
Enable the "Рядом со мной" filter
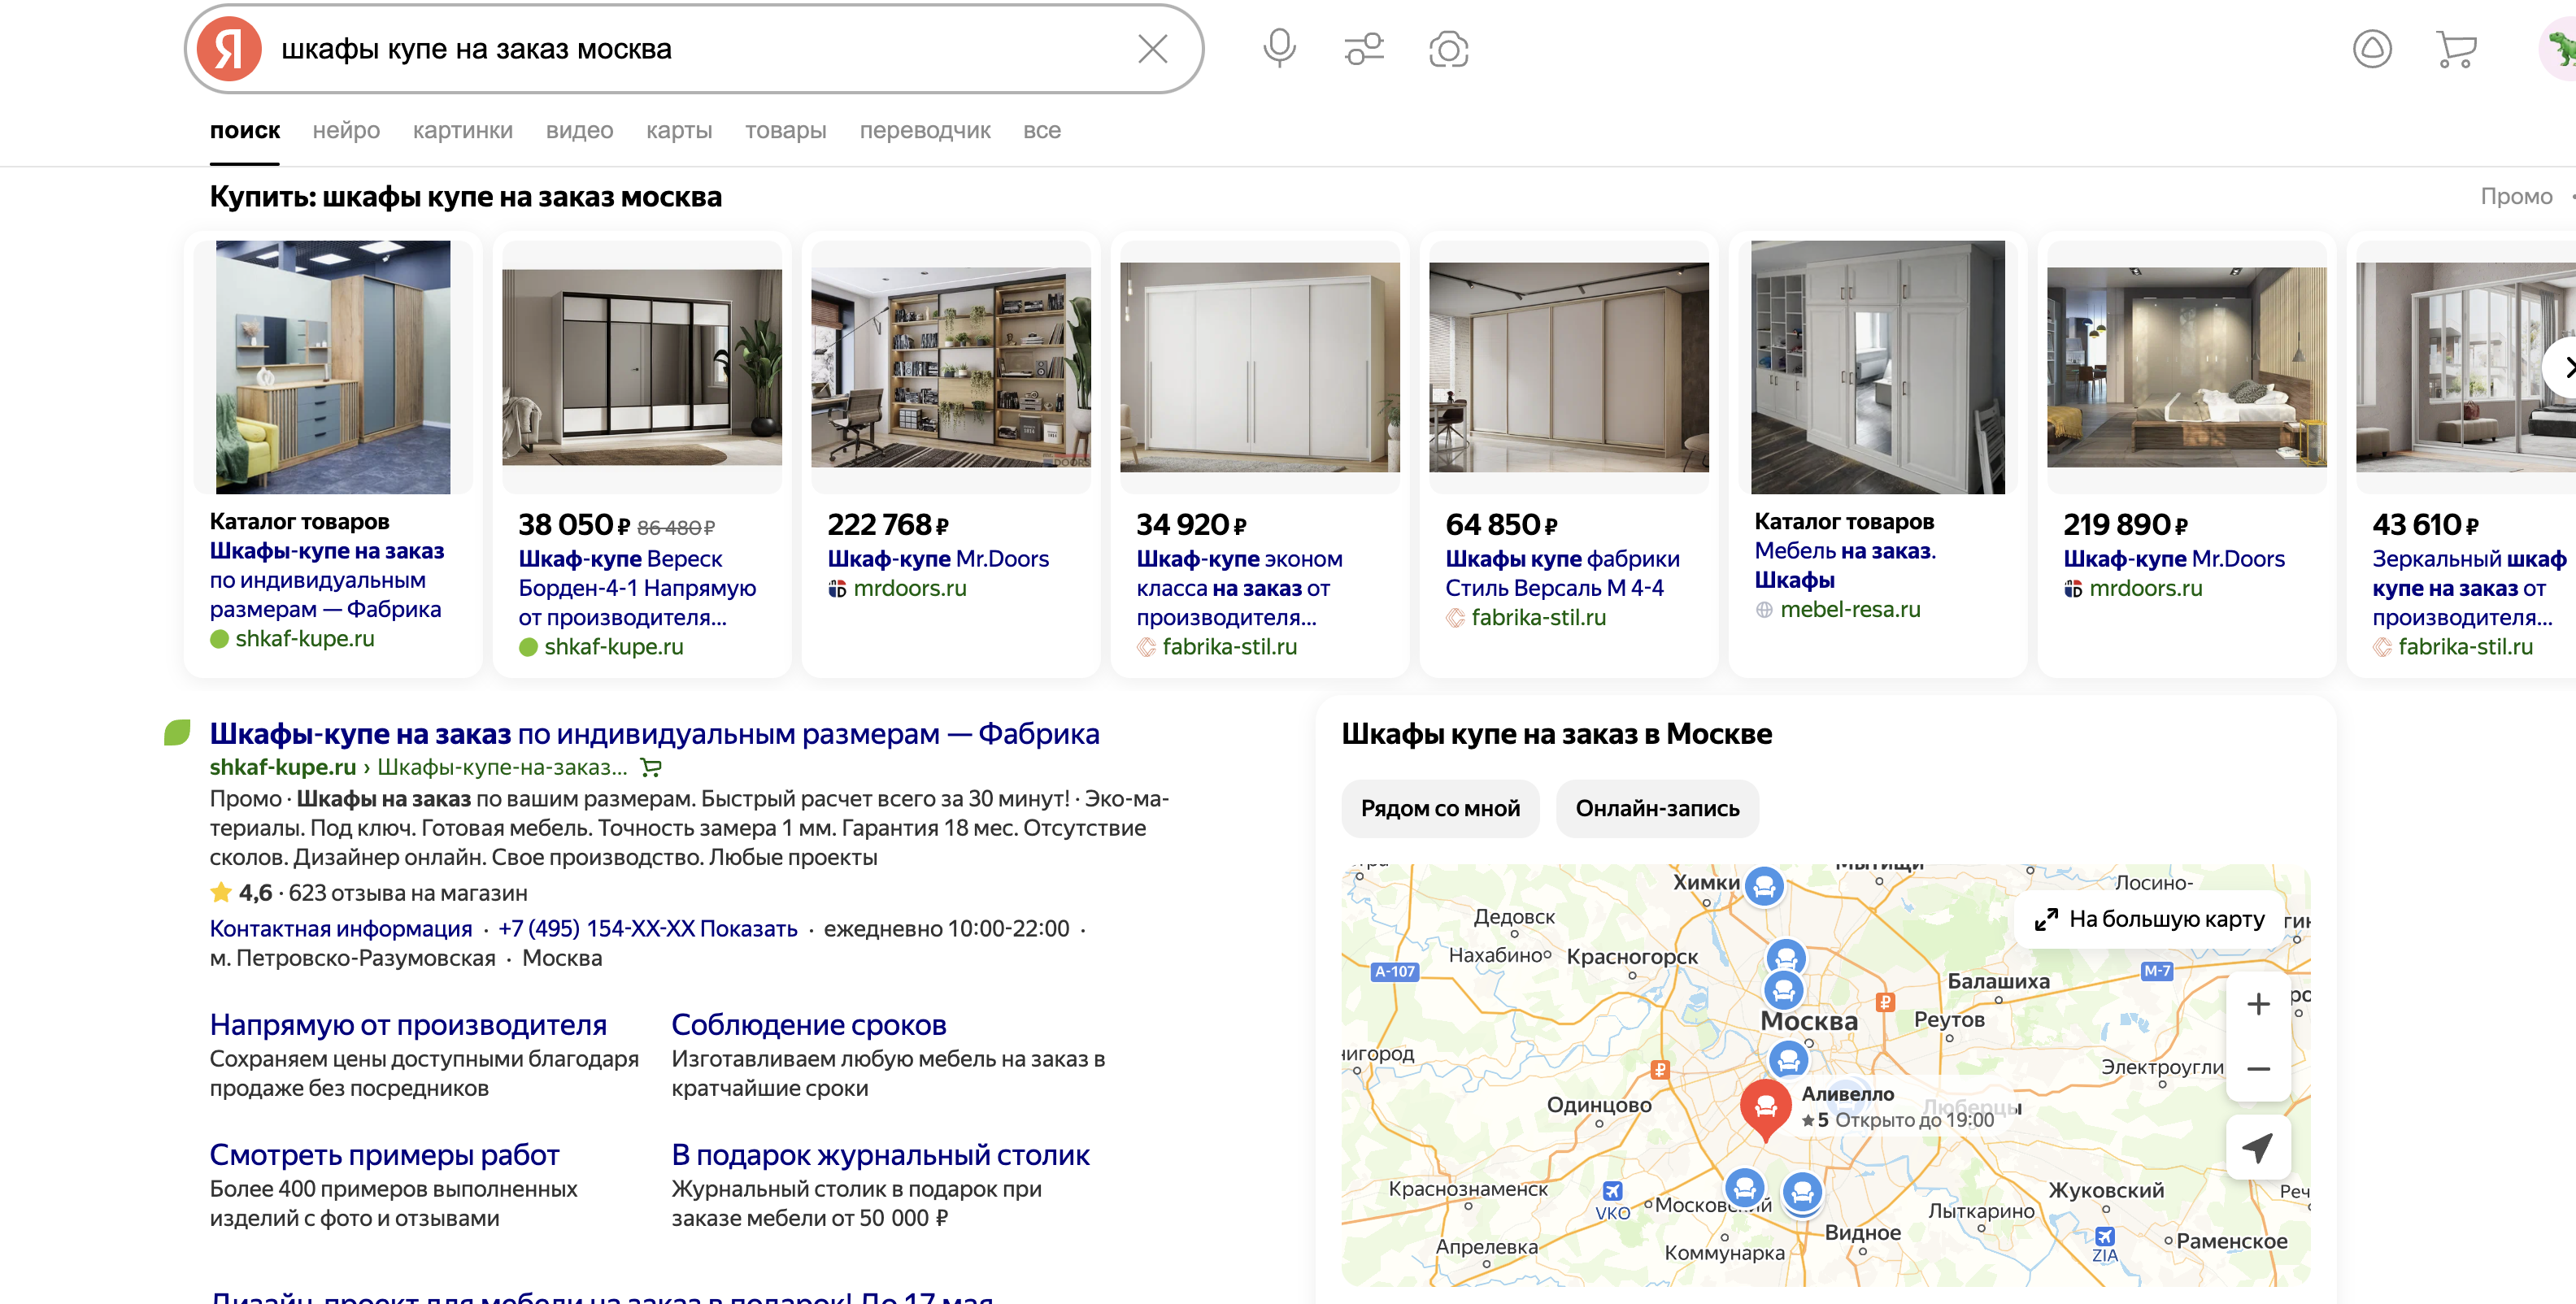[1440, 808]
